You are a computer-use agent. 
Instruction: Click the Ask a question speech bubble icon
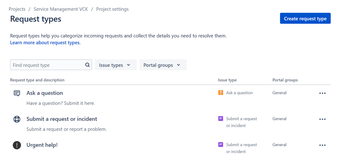pyautogui.click(x=17, y=93)
